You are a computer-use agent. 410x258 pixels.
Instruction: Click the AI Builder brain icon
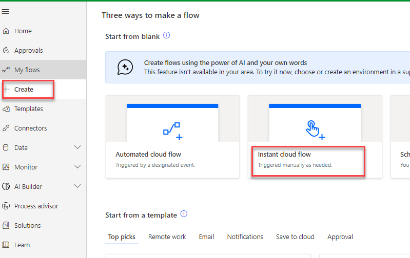(x=6, y=186)
